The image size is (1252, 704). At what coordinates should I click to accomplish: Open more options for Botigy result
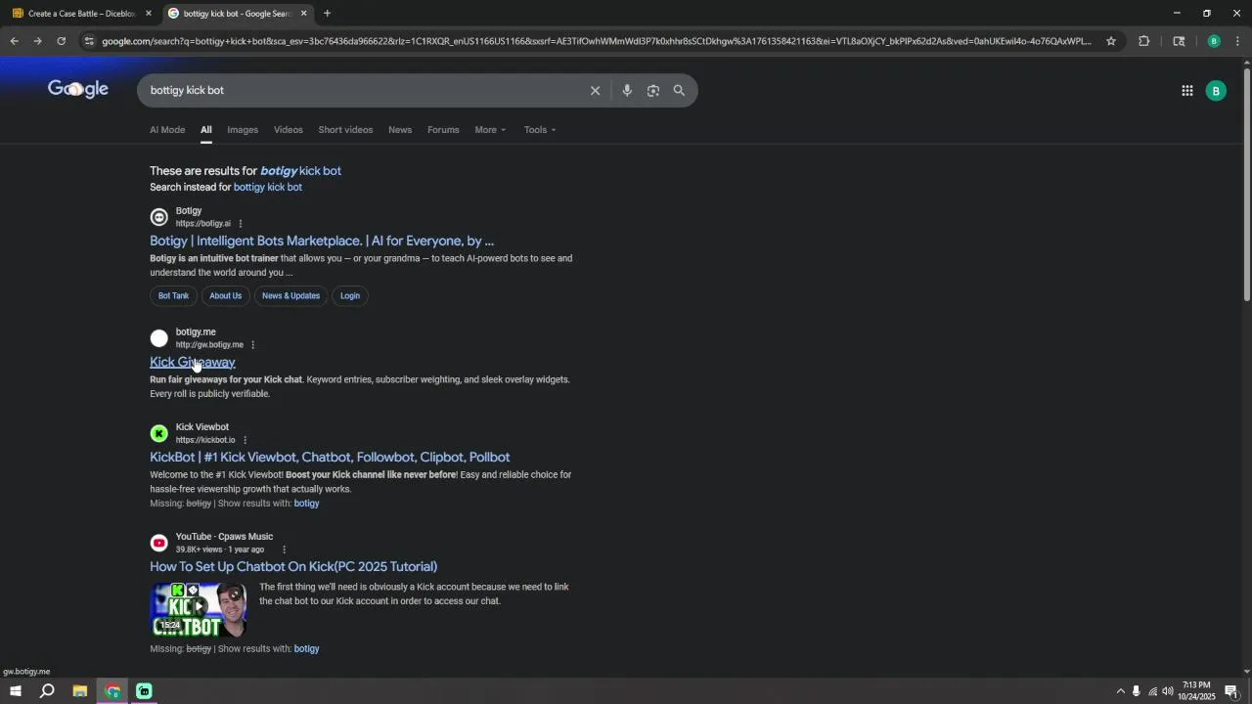click(x=240, y=224)
